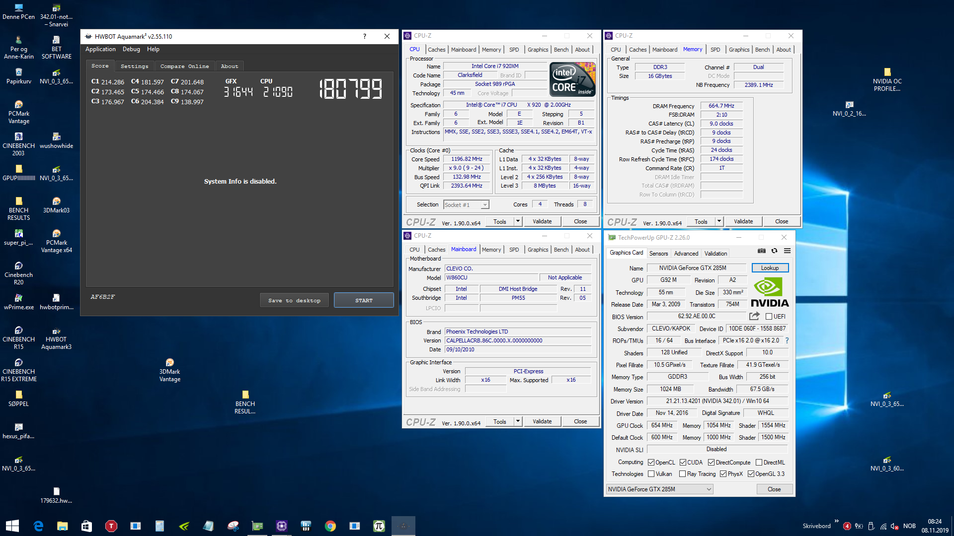
Task: Open CINEBENCH R15 EXTREME desktop icon
Action: coord(19,370)
